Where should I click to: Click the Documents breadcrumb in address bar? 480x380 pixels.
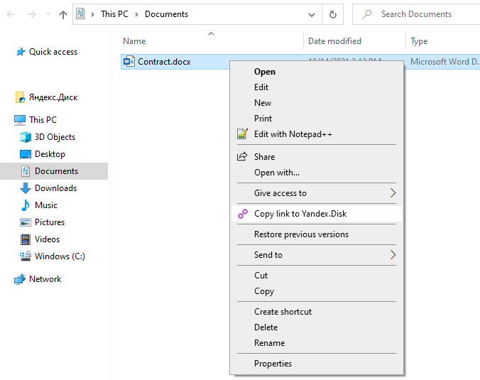[x=166, y=14]
